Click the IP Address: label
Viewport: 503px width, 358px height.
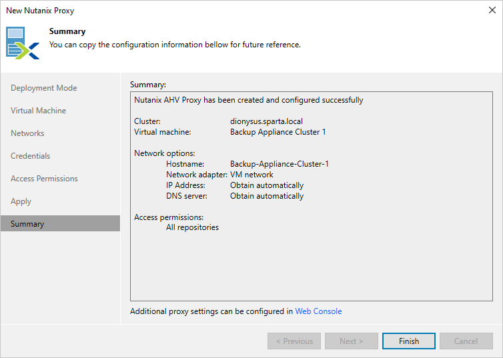point(185,185)
